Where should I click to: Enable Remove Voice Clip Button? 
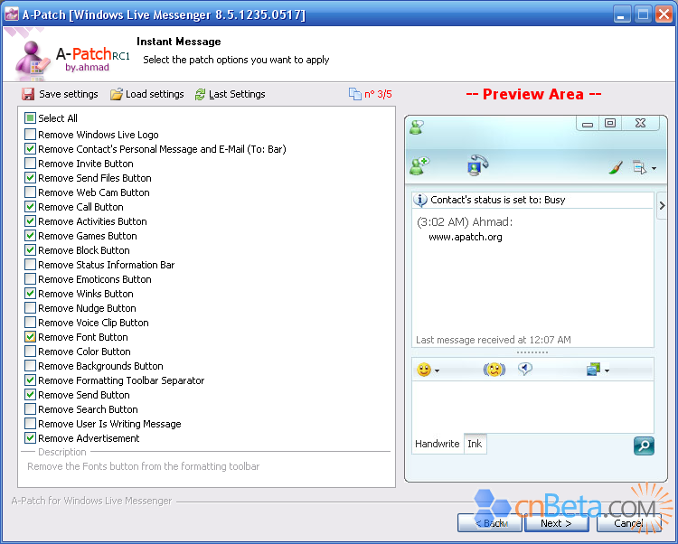pos(30,323)
